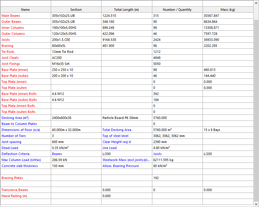Click the Total Length (m) column header
Screen dimensions: 259x207
[126, 10]
